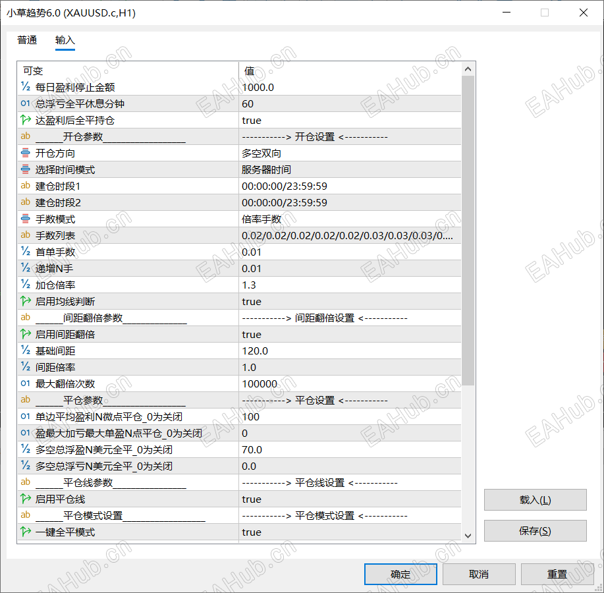
Task: Click the ab icon beside 建仓时段1
Action: 26,186
